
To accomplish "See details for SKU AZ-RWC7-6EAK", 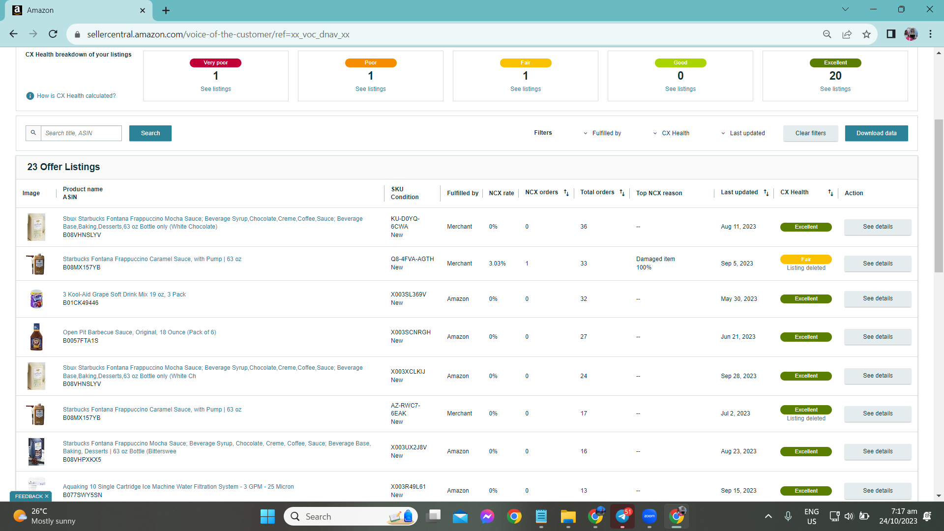I will pos(878,413).
